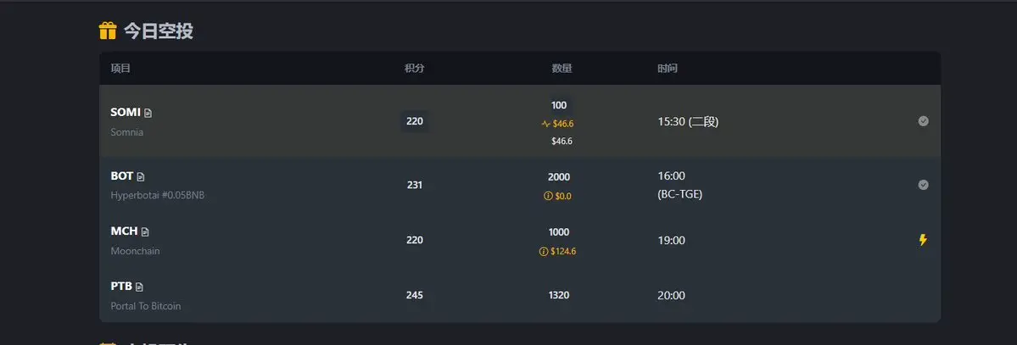Toggle the check mark on SOMI row
1017x345 pixels.
[923, 121]
